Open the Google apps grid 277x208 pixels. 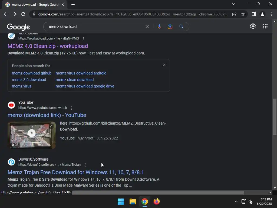point(265,26)
